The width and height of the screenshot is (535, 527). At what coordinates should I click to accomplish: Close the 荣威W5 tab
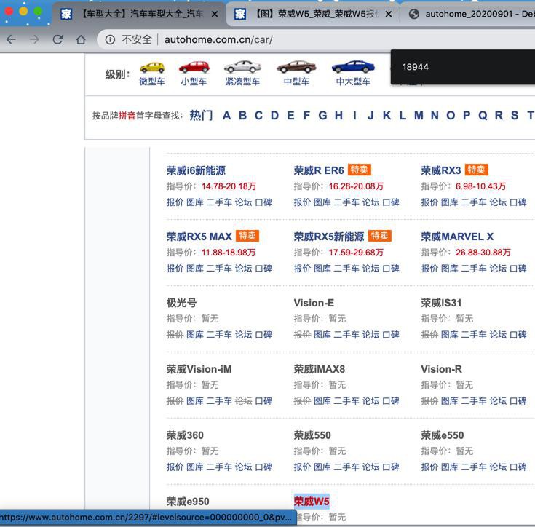(x=388, y=14)
